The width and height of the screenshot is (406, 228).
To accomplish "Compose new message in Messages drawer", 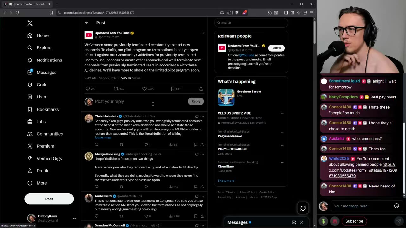I will (x=294, y=222).
